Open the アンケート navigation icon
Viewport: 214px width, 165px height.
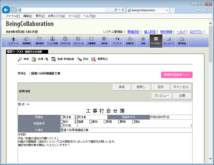point(117,41)
